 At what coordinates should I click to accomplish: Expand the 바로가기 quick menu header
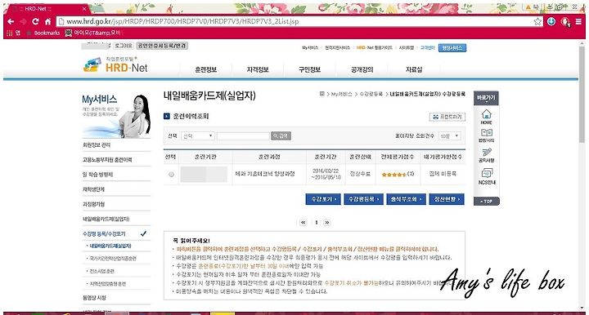coord(486,98)
